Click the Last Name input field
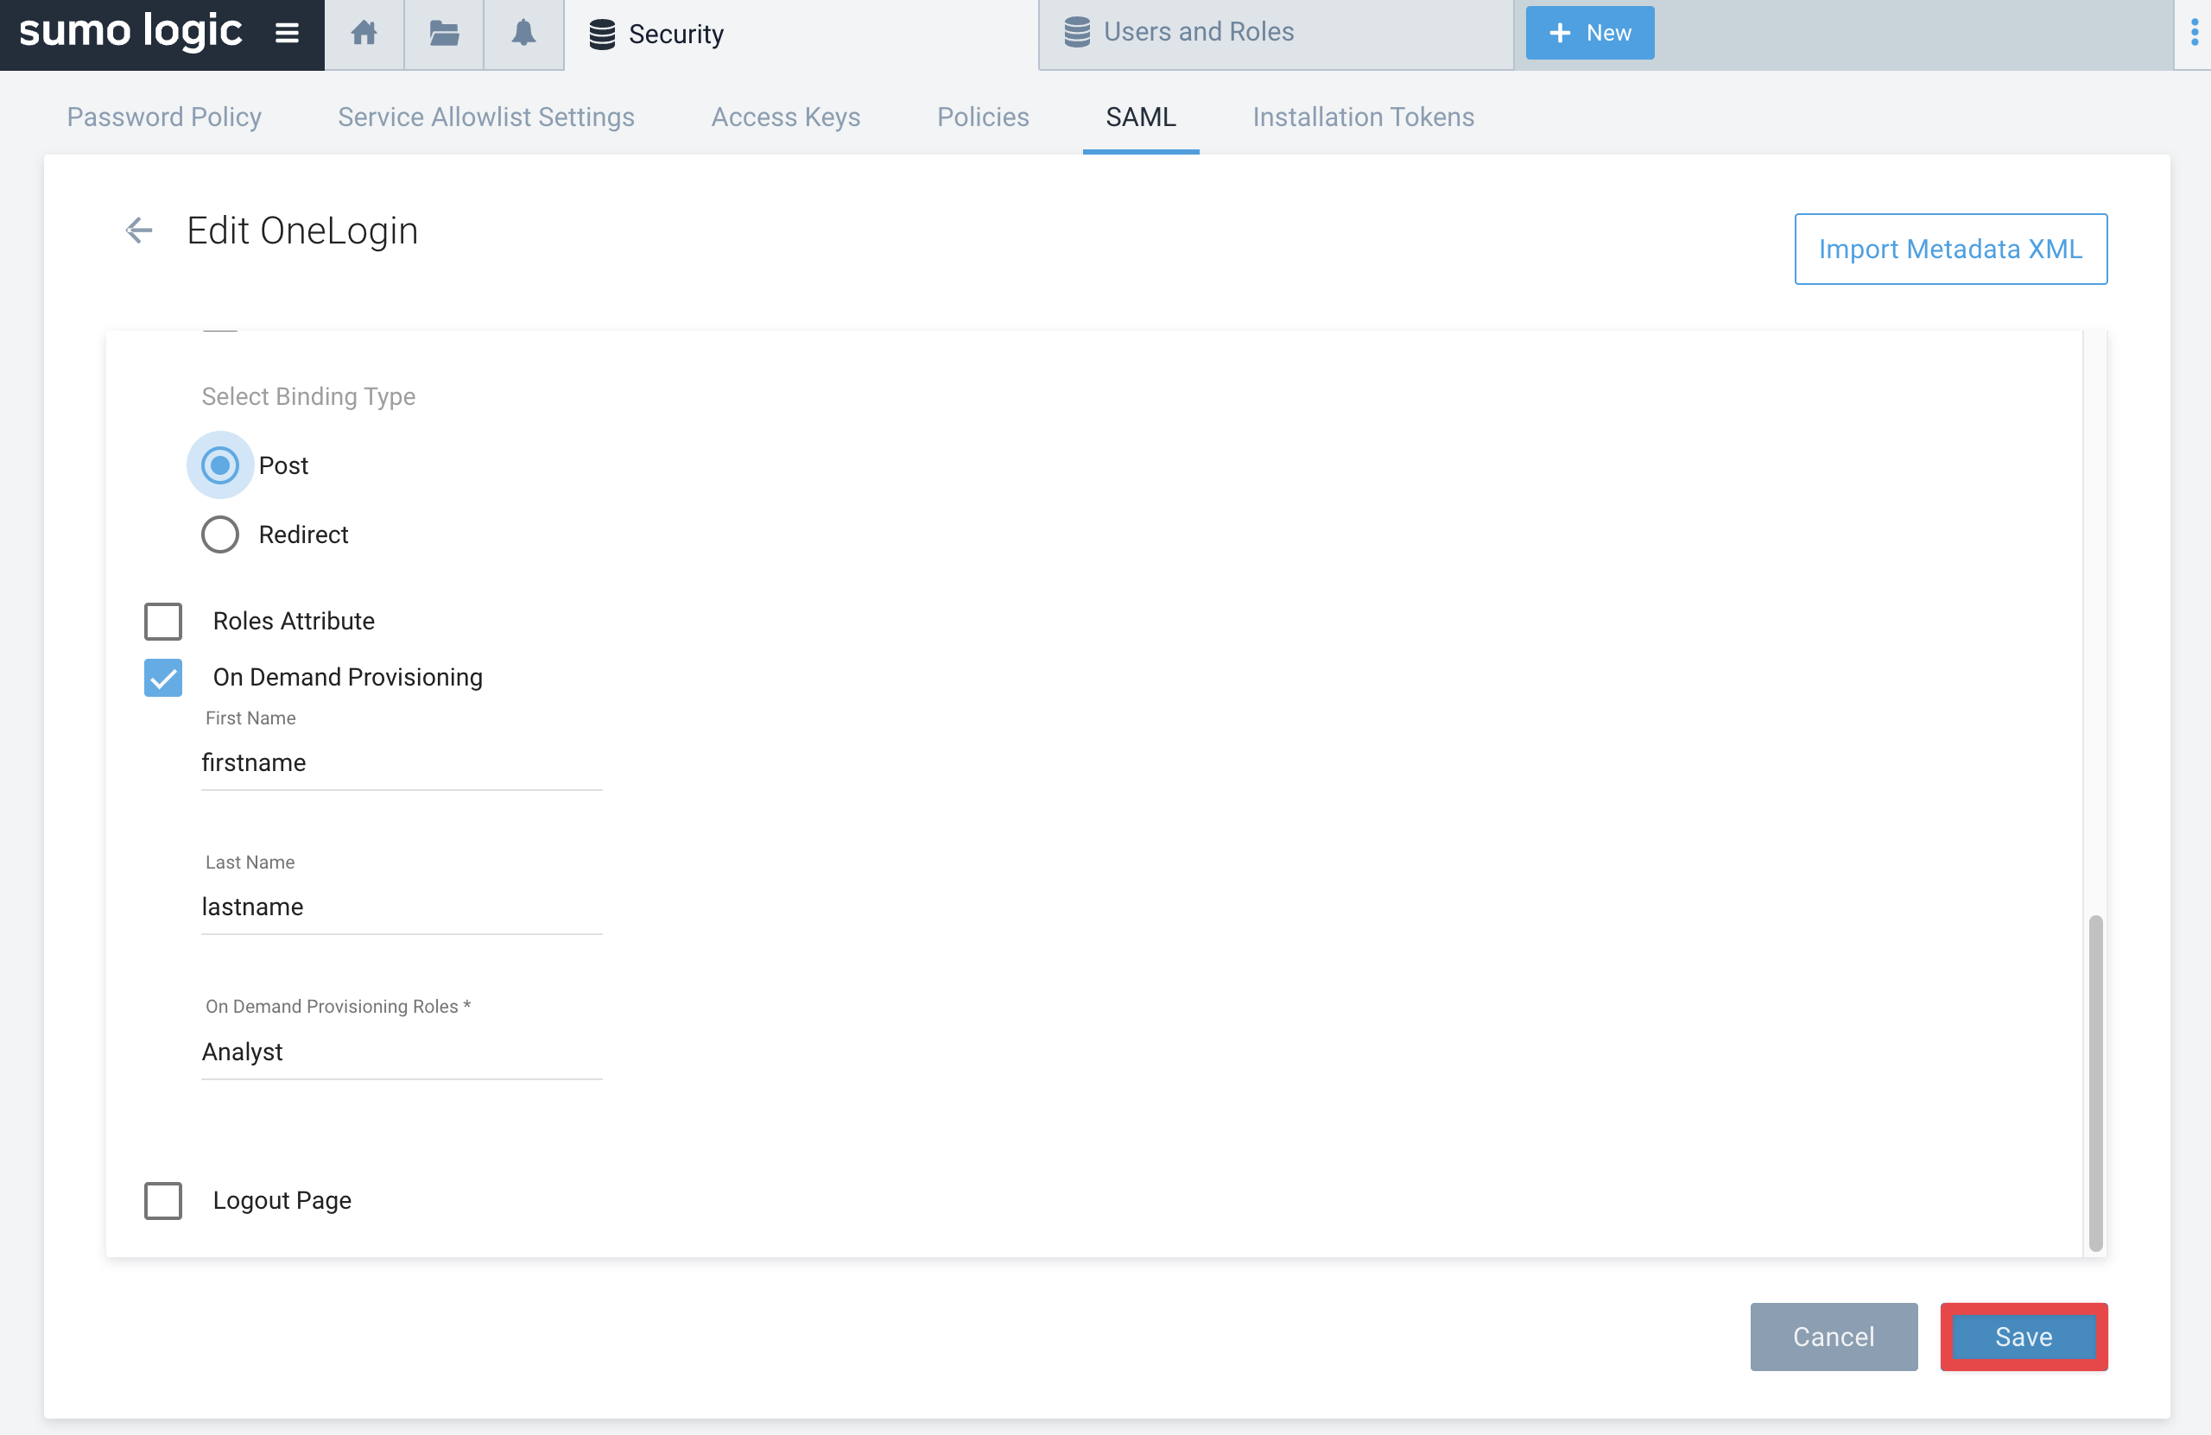Image resolution: width=2211 pixels, height=1435 pixels. tap(402, 907)
